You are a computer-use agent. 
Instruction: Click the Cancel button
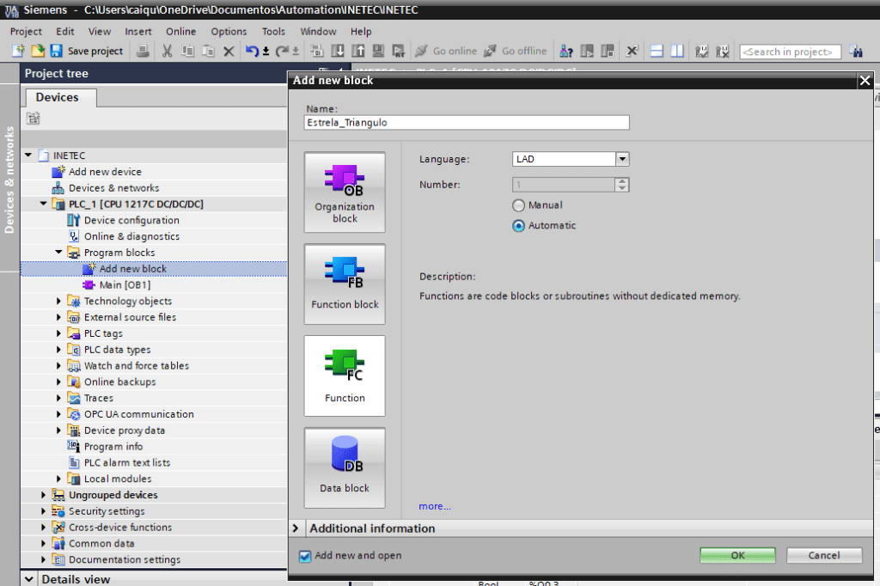824,555
